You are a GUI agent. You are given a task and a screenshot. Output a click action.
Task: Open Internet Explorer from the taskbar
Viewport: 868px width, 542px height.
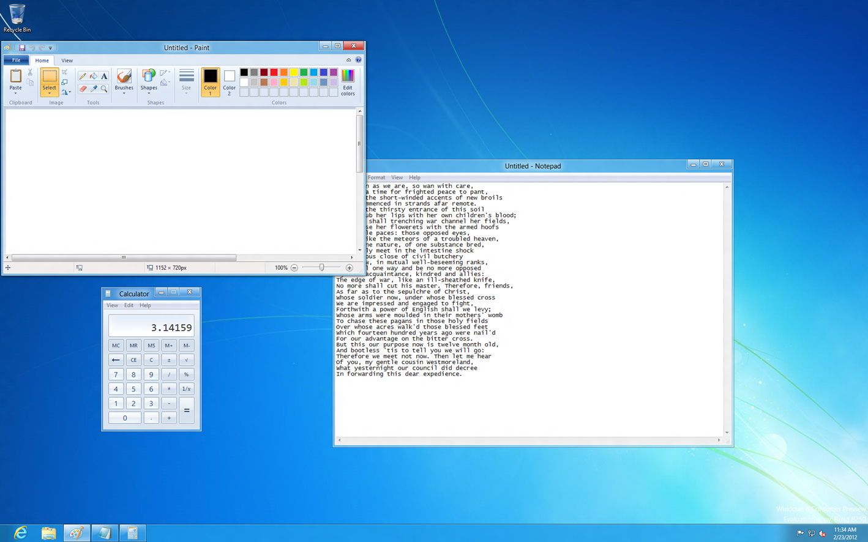click(x=20, y=533)
